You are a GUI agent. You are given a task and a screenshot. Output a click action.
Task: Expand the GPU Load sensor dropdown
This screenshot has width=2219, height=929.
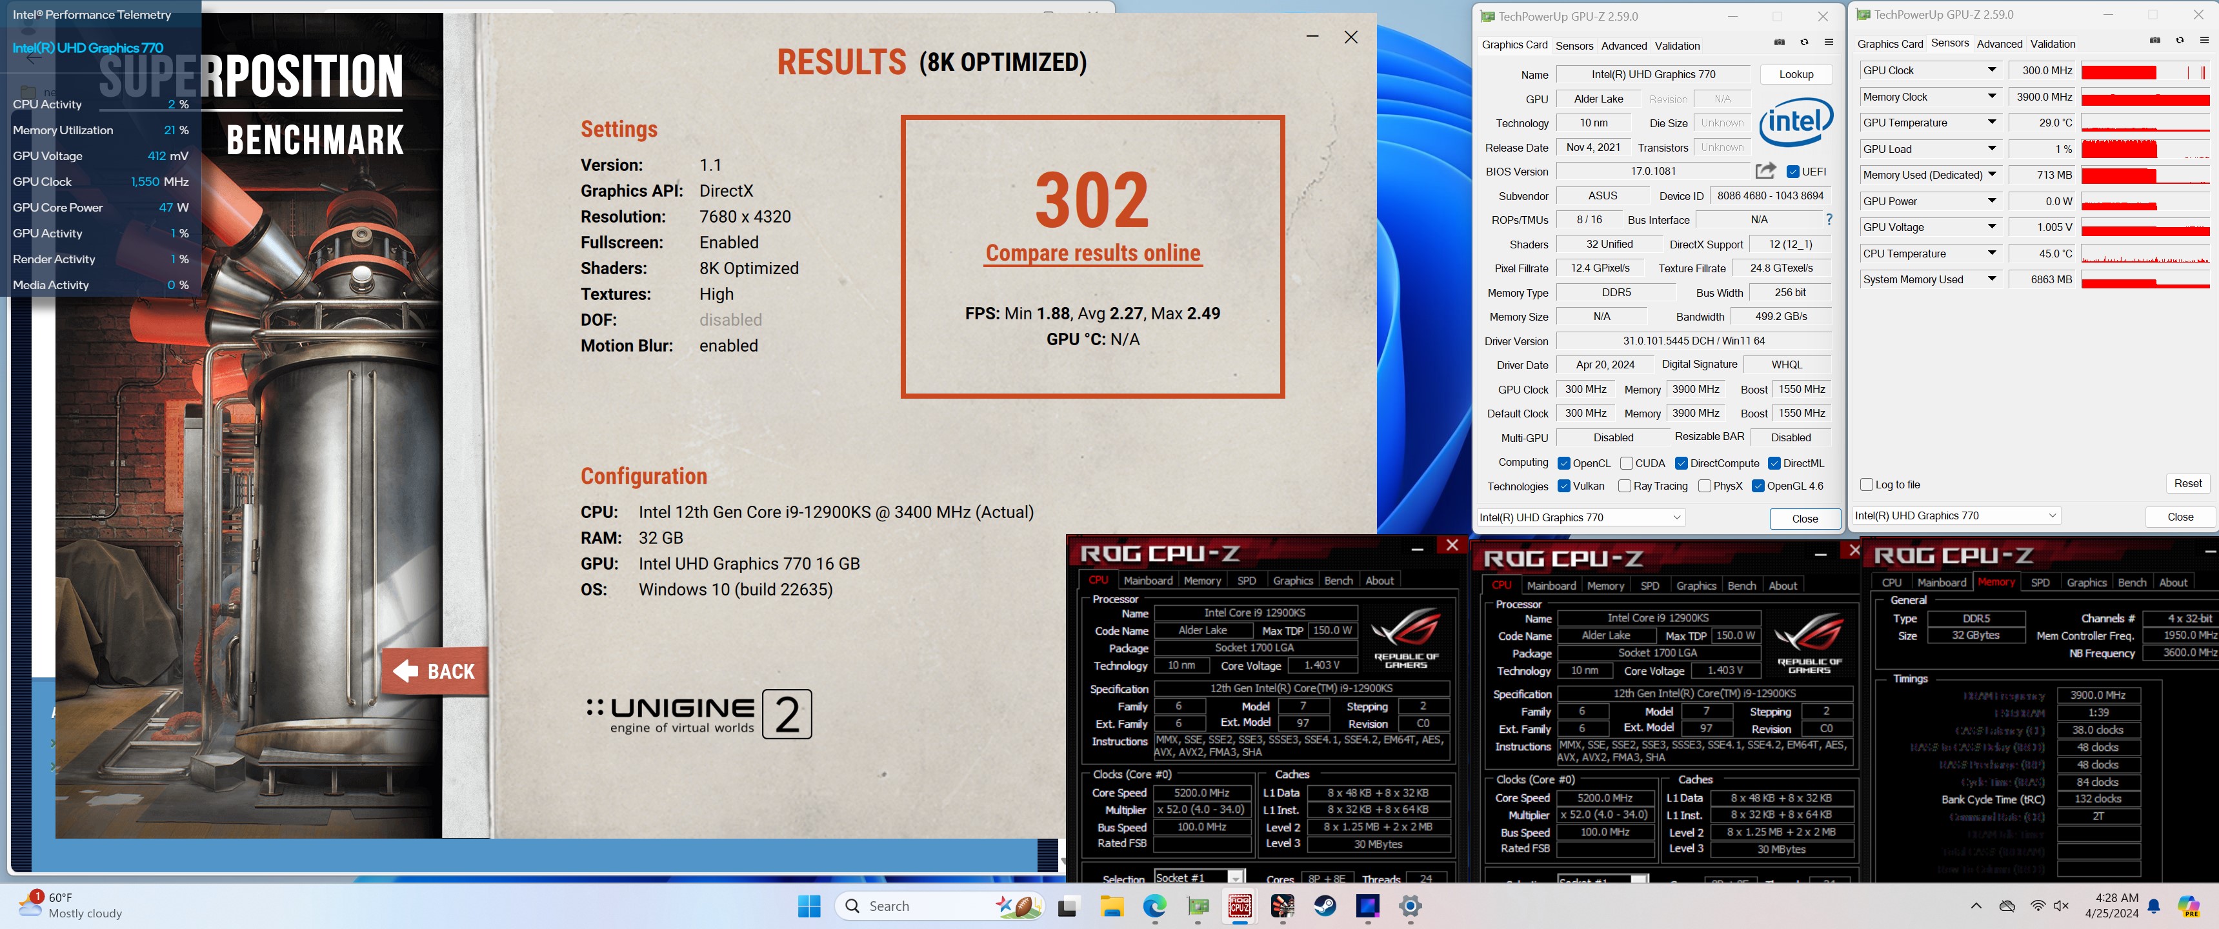click(x=1992, y=148)
